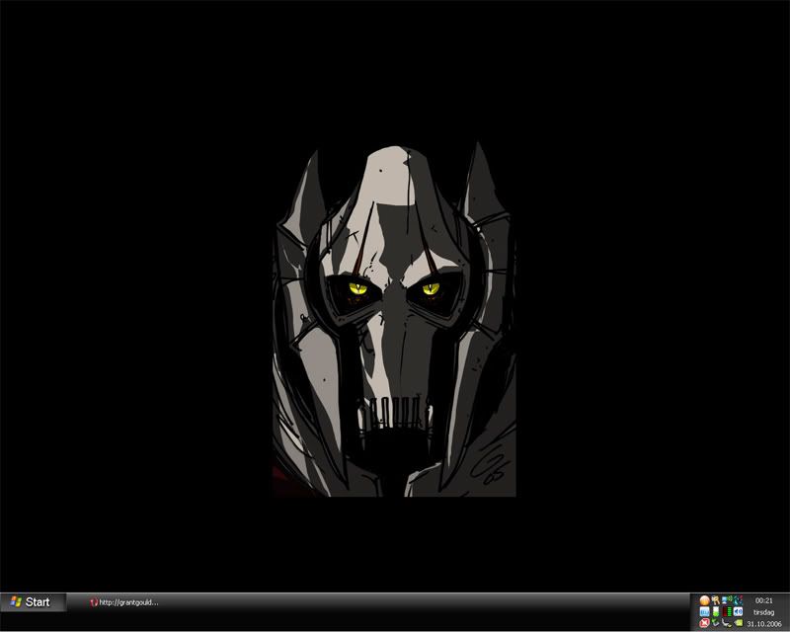Click the 00:21 clock in the tray
The image size is (790, 632).
coord(763,600)
